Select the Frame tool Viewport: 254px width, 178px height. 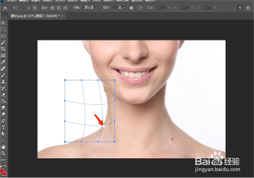pyautogui.click(x=3, y=55)
